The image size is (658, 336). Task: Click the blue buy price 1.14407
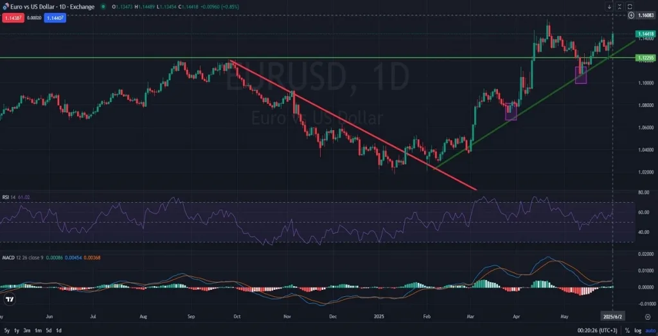(x=55, y=18)
